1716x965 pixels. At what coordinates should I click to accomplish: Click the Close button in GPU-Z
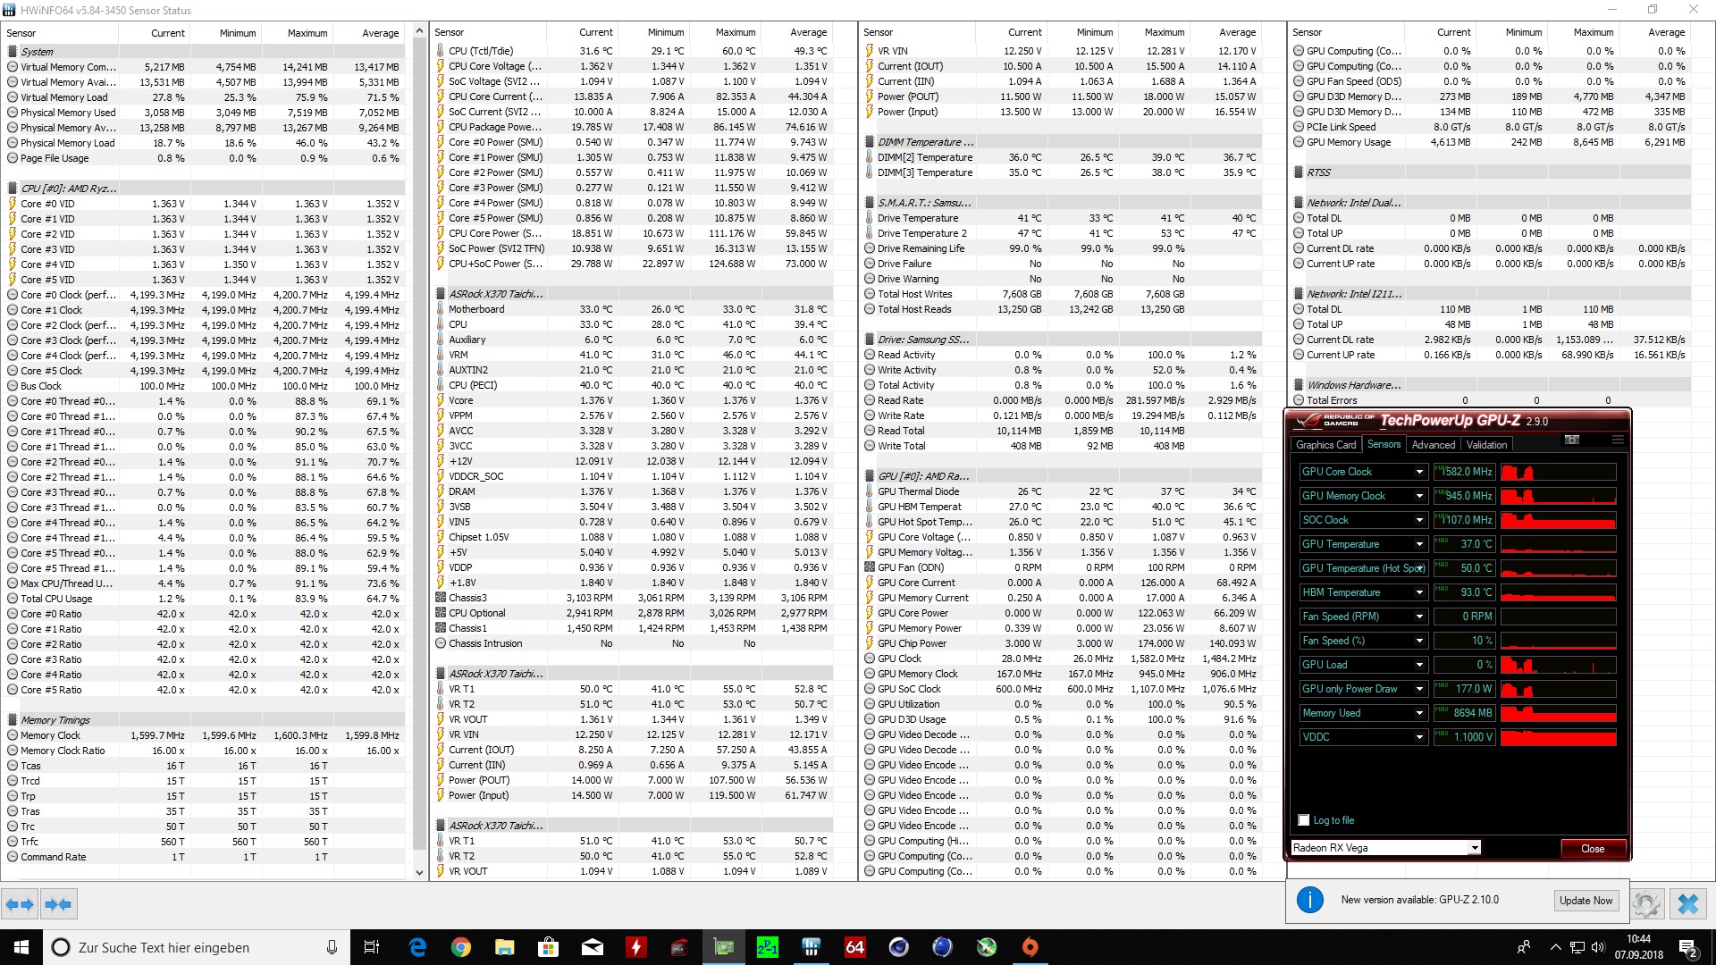point(1593,849)
